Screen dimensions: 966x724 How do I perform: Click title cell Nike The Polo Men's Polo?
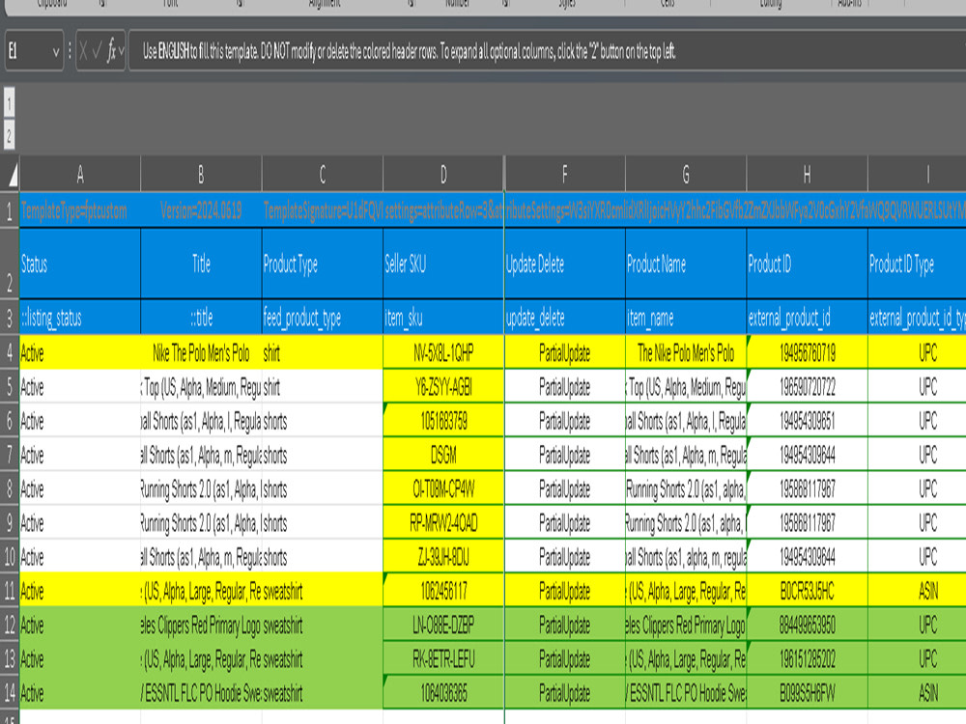(x=201, y=352)
